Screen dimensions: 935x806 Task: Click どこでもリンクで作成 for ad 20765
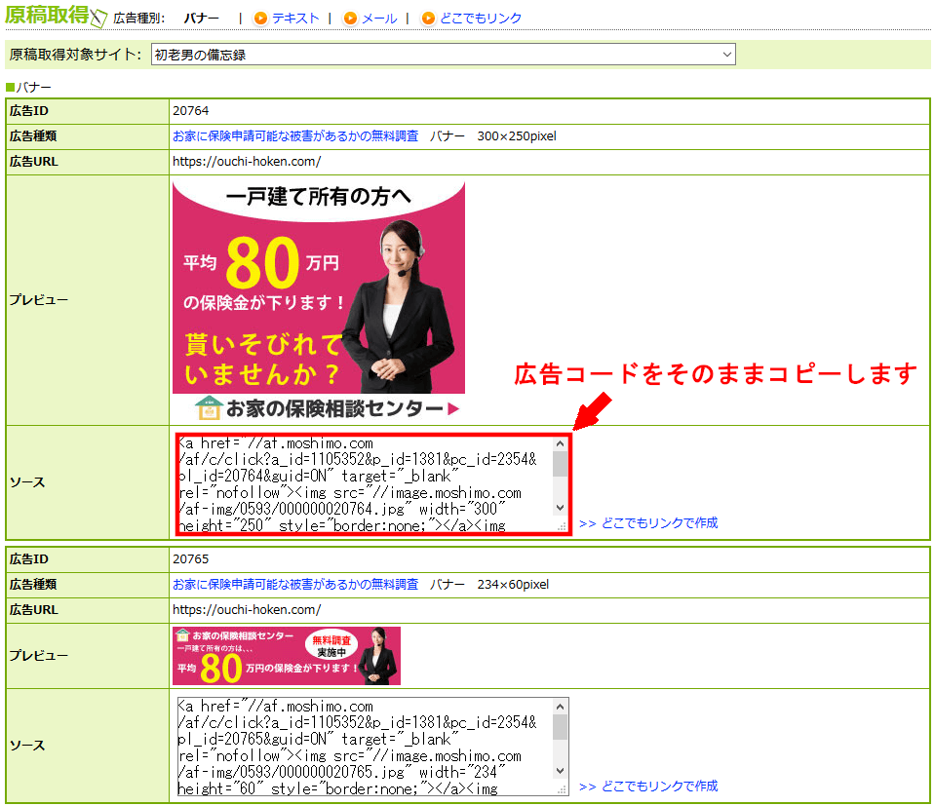(648, 786)
